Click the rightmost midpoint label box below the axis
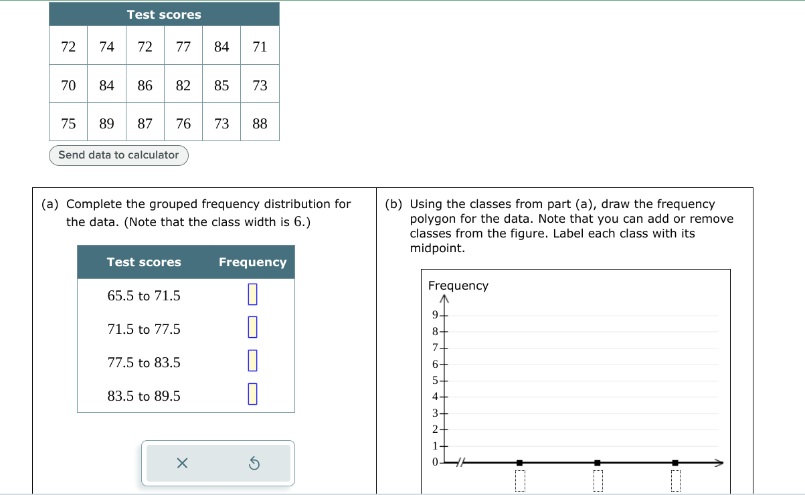 [x=675, y=480]
